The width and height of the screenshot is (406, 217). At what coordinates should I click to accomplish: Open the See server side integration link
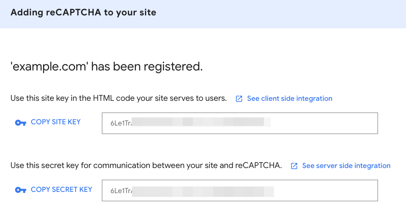[346, 166]
